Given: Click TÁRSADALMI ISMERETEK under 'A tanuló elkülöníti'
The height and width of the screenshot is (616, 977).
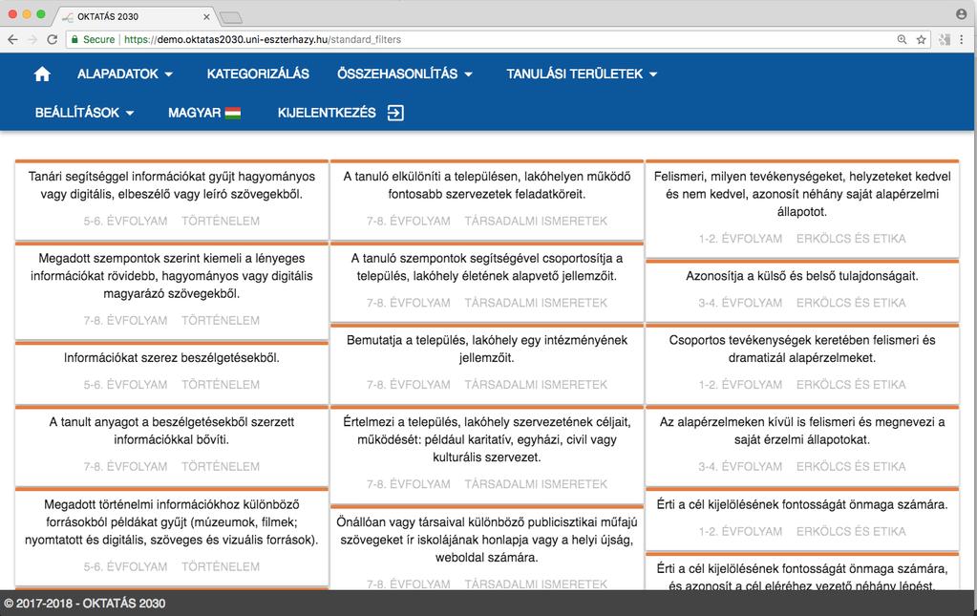Looking at the screenshot, I should pyautogui.click(x=536, y=222).
